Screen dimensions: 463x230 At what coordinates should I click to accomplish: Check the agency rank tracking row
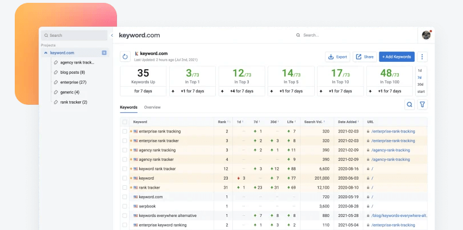click(x=124, y=150)
